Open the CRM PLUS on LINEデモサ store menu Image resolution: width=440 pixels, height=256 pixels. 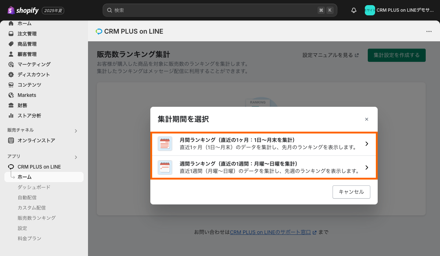pos(400,10)
